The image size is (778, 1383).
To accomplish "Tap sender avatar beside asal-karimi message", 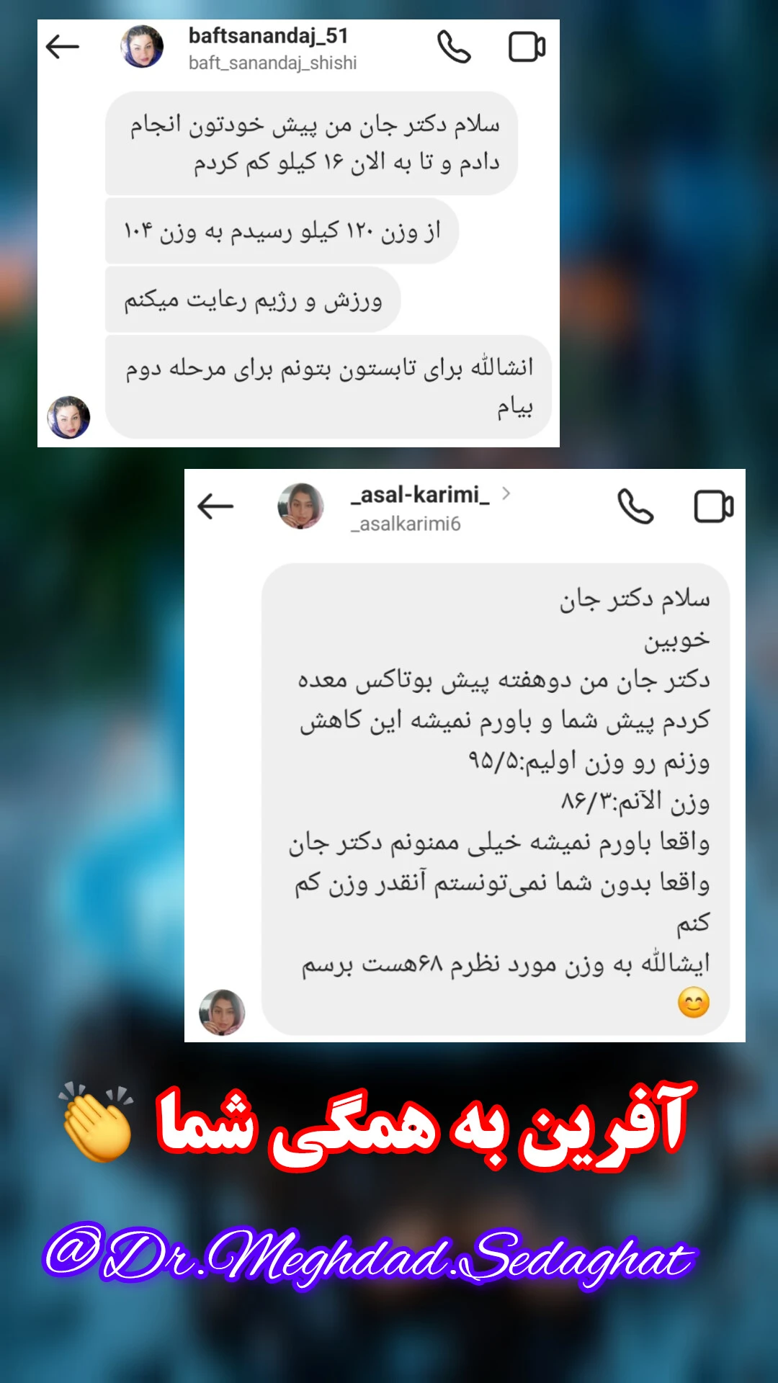I will pyautogui.click(x=222, y=1012).
